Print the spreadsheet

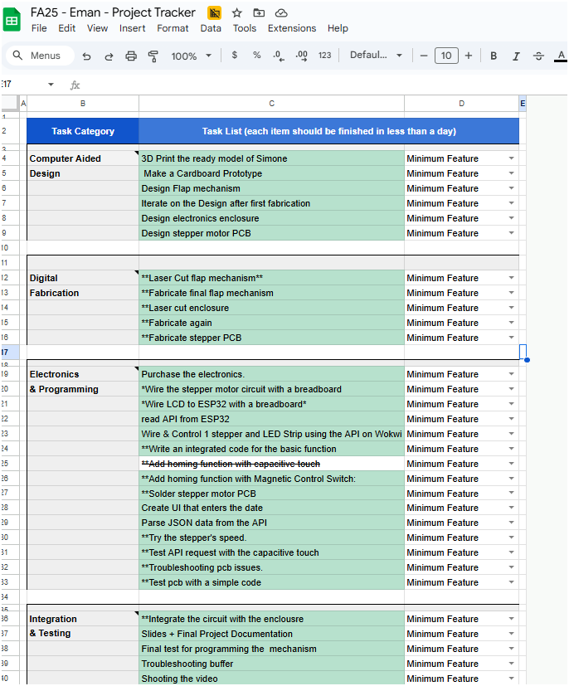pos(131,56)
